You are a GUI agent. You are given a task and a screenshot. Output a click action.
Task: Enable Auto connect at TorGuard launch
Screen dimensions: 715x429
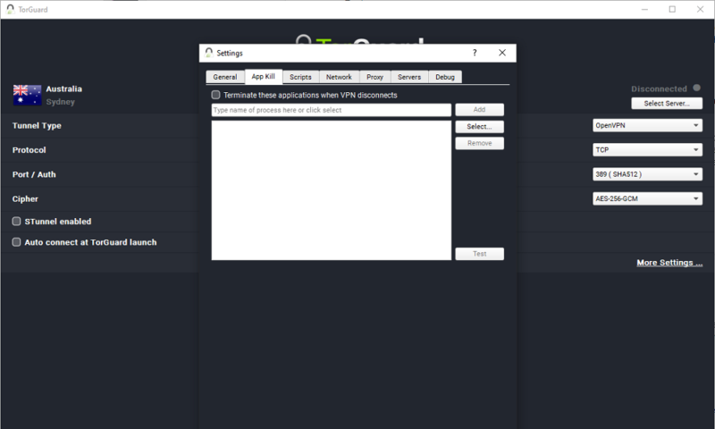click(17, 242)
